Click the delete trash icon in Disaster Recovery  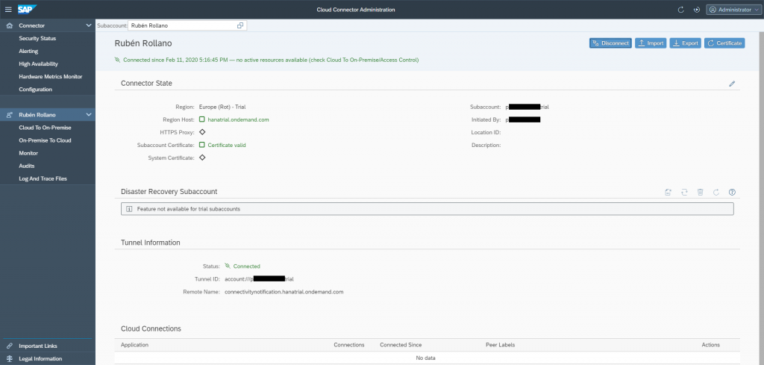700,192
